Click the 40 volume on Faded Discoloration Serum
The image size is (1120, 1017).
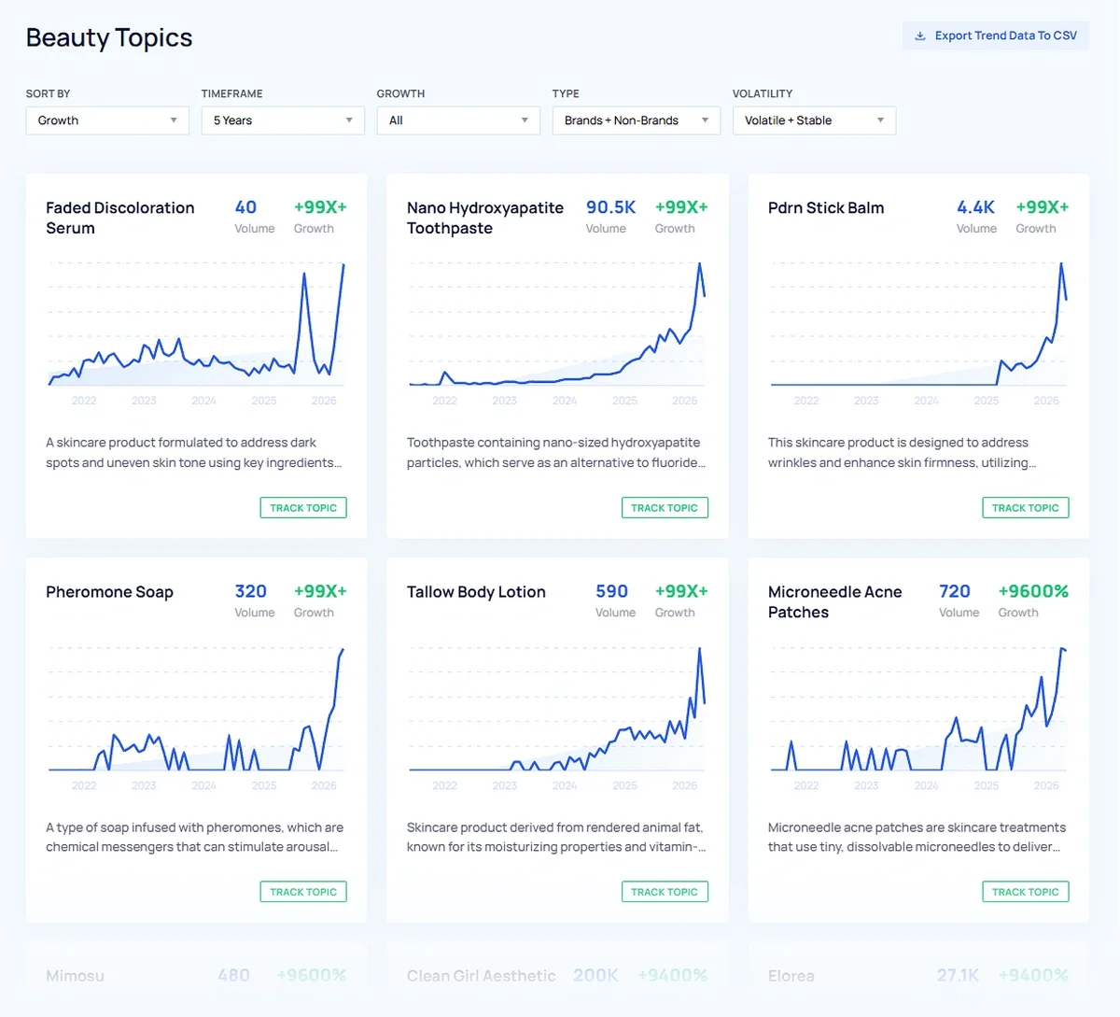(245, 207)
